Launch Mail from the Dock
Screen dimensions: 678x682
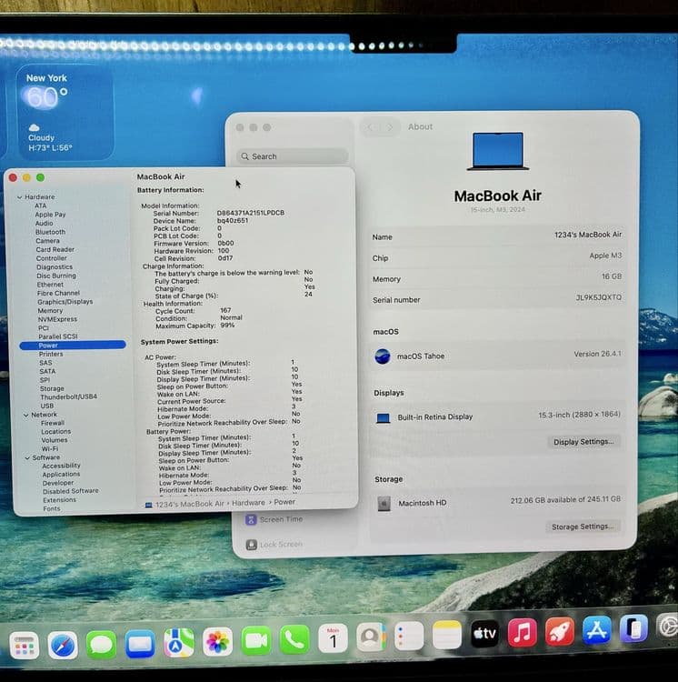tap(140, 643)
